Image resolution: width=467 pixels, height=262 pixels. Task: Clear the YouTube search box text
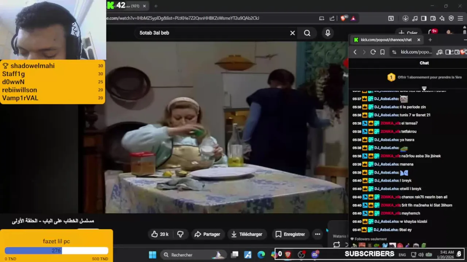coord(292,33)
